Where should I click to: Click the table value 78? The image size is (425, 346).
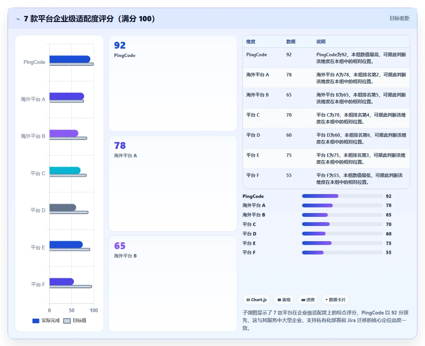[x=289, y=74]
